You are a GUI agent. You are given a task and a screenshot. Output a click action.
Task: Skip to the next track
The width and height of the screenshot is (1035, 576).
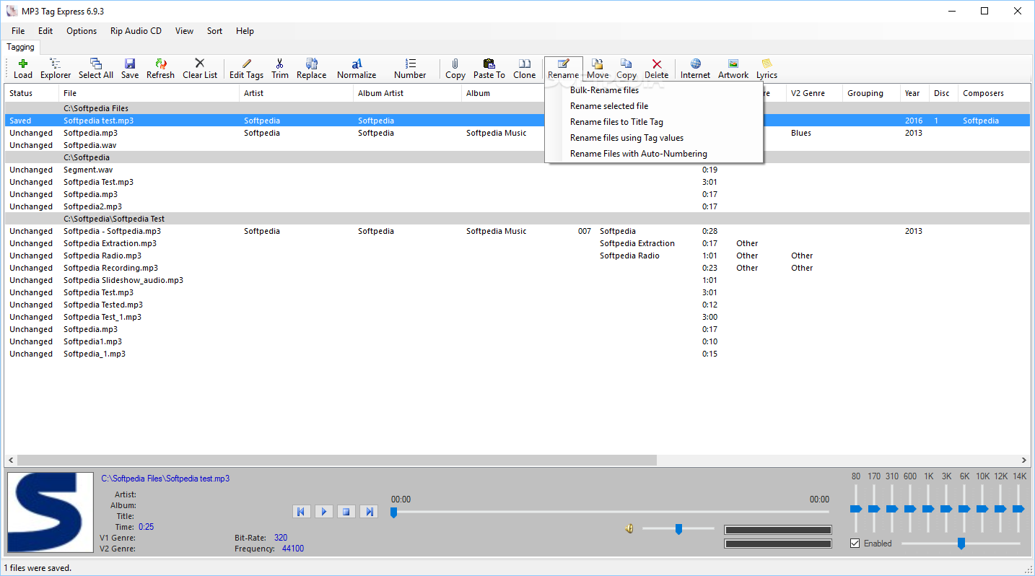click(370, 512)
